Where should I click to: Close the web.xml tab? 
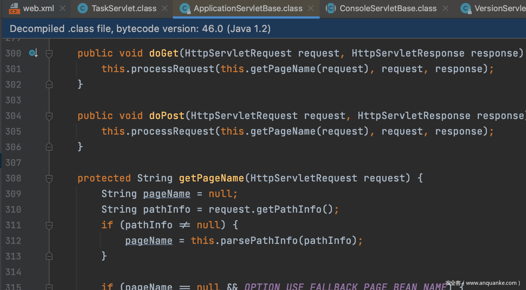63,8
